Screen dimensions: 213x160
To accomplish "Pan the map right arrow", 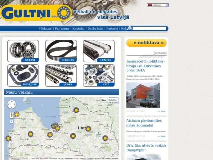I will coord(14,104).
